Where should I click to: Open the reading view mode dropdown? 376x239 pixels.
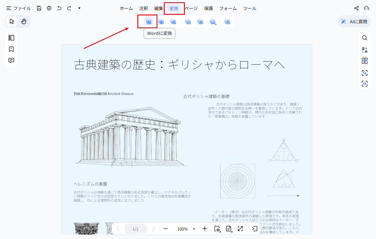click(217, 229)
